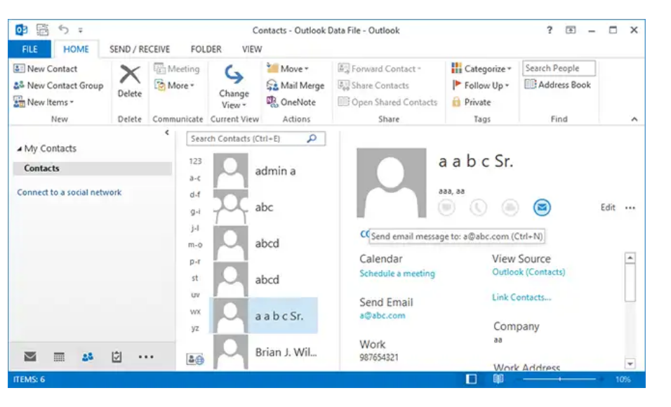Click Connect to a social network

point(69,192)
